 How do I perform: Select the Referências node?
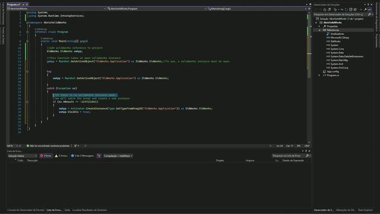333,30
